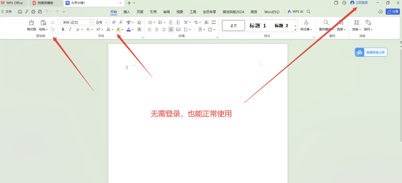402x183 pixels.
Task: Open the 审阅 ribbon tab
Action: click(167, 12)
